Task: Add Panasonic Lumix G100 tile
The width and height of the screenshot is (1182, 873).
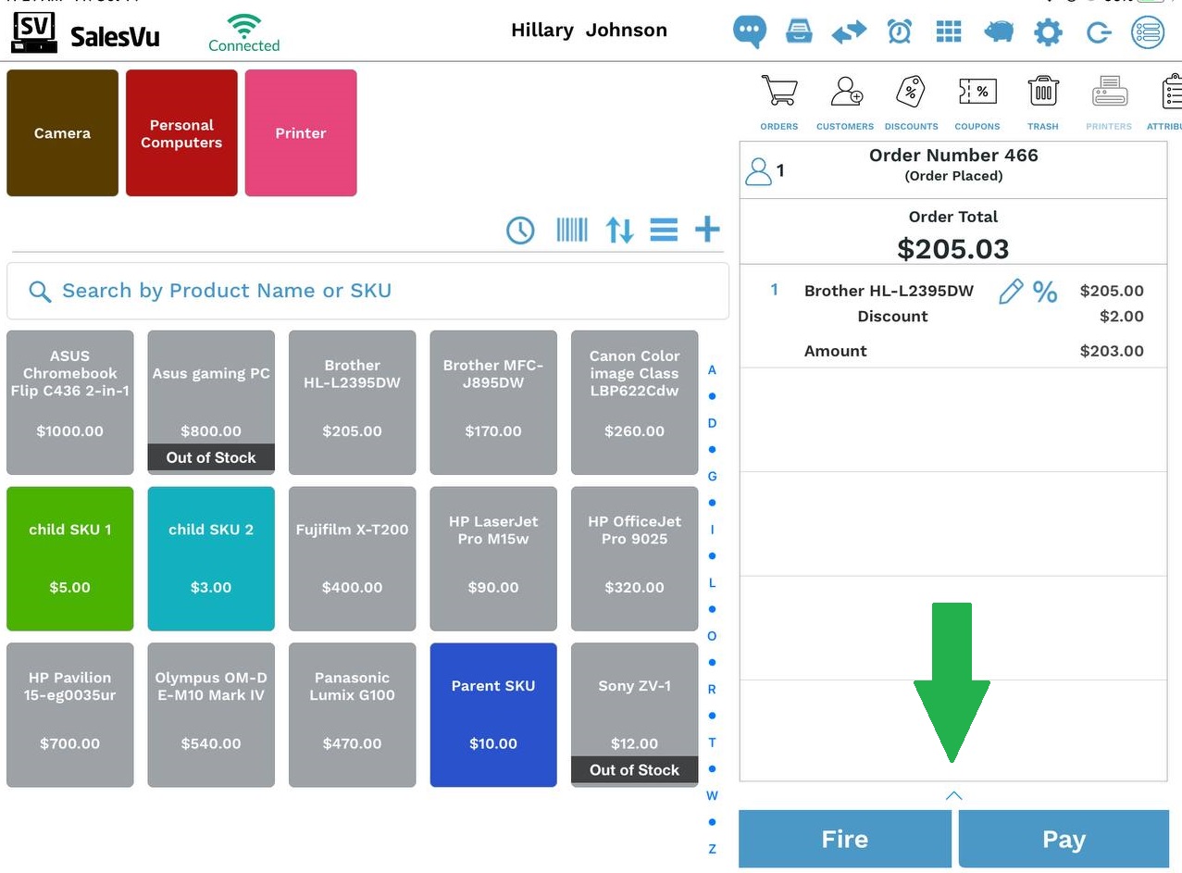Action: 353,716
